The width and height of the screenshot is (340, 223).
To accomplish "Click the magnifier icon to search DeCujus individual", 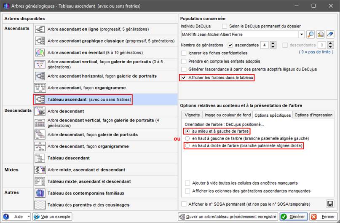I will (x=311, y=35).
